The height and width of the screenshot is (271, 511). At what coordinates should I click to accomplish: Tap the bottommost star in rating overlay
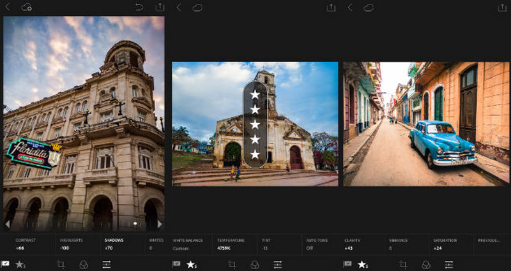coord(255,154)
